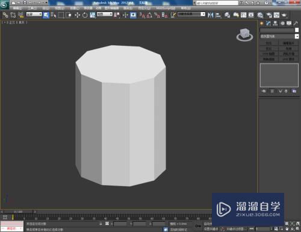The width and height of the screenshot is (301, 232).
Task: Open the MAXScript menu
Action: 166,8
